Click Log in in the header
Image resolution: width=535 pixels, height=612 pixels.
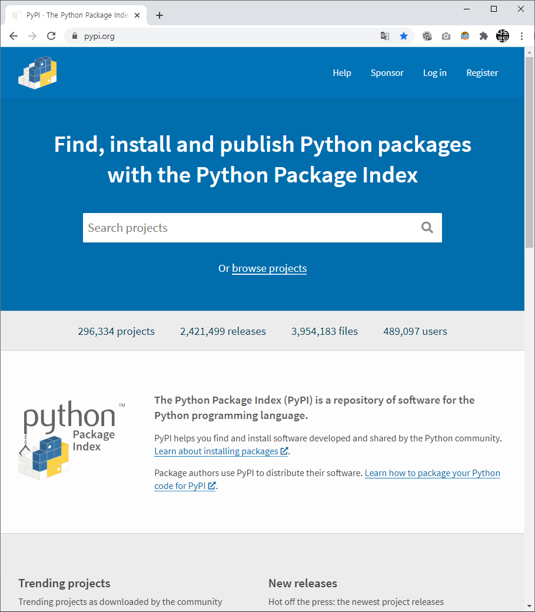click(x=434, y=72)
